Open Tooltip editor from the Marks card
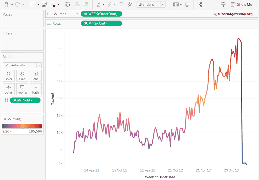Viewport: 259px width, 180px height. [x=22, y=89]
